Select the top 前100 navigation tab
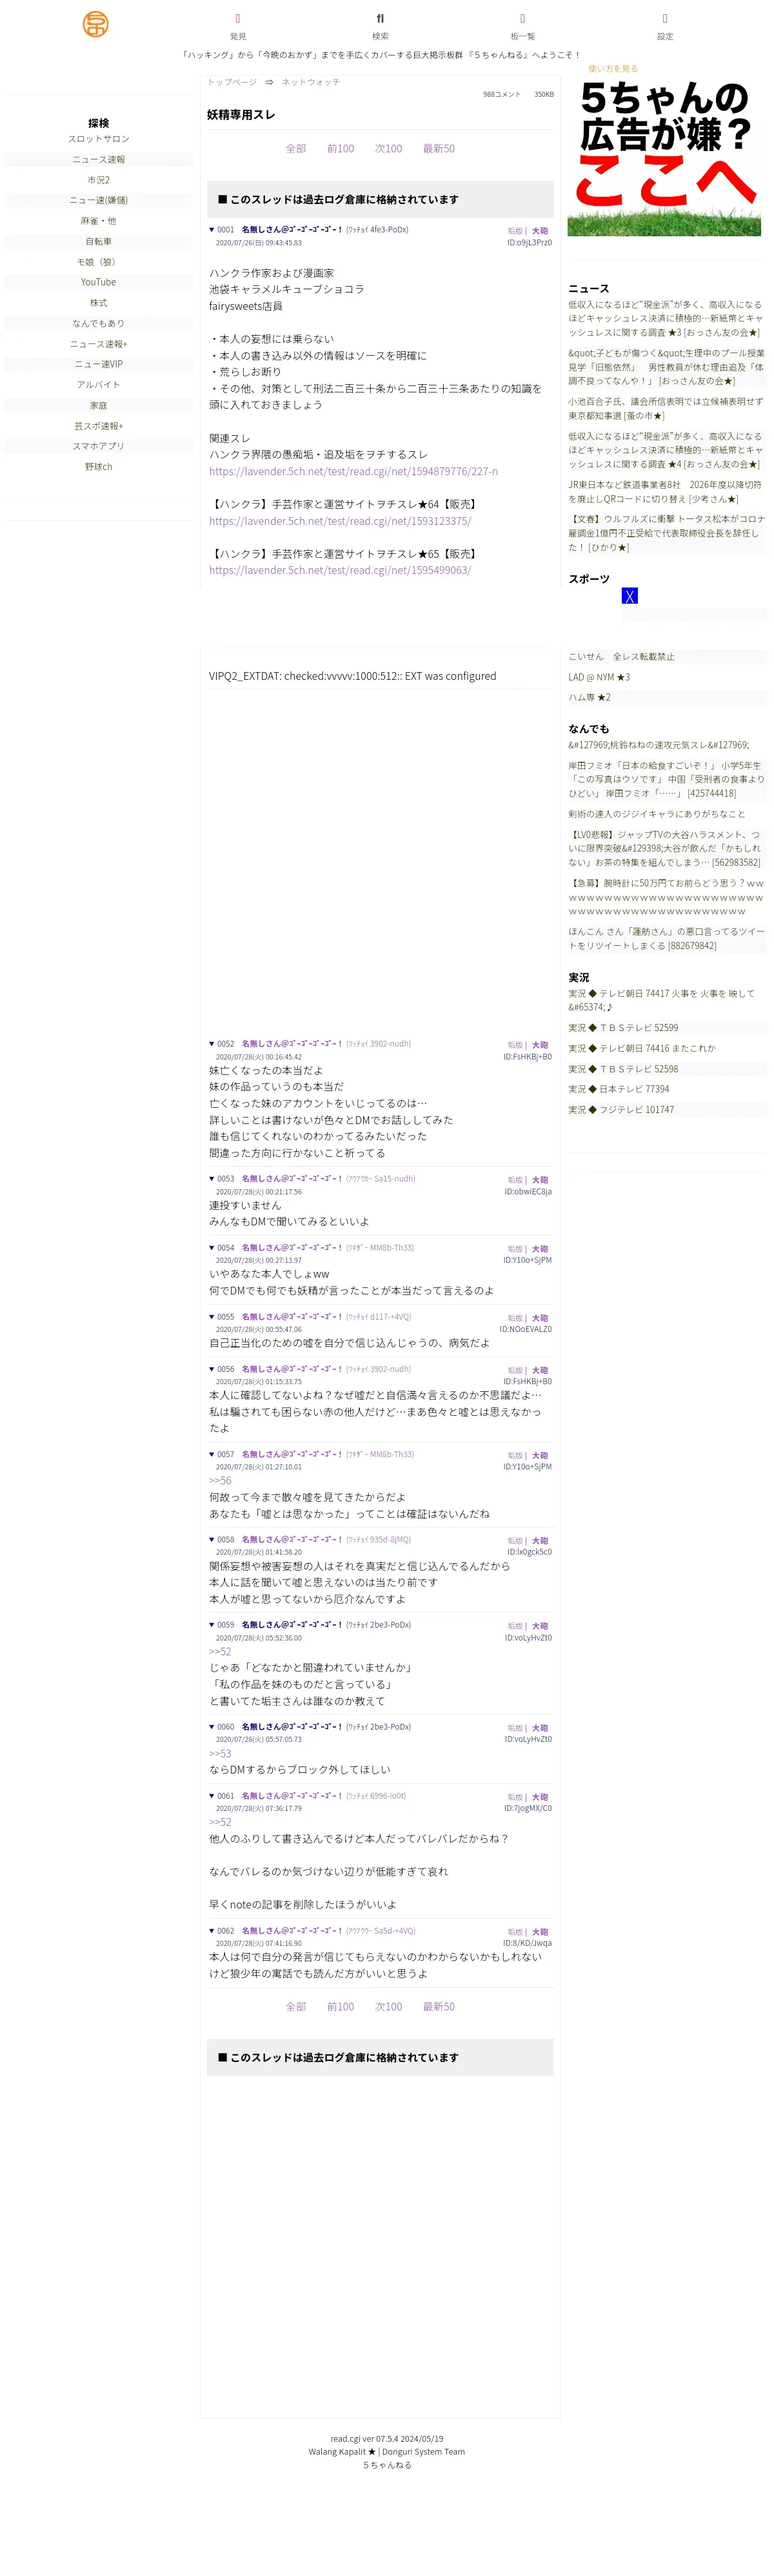This screenshot has width=774, height=2576. coord(341,149)
